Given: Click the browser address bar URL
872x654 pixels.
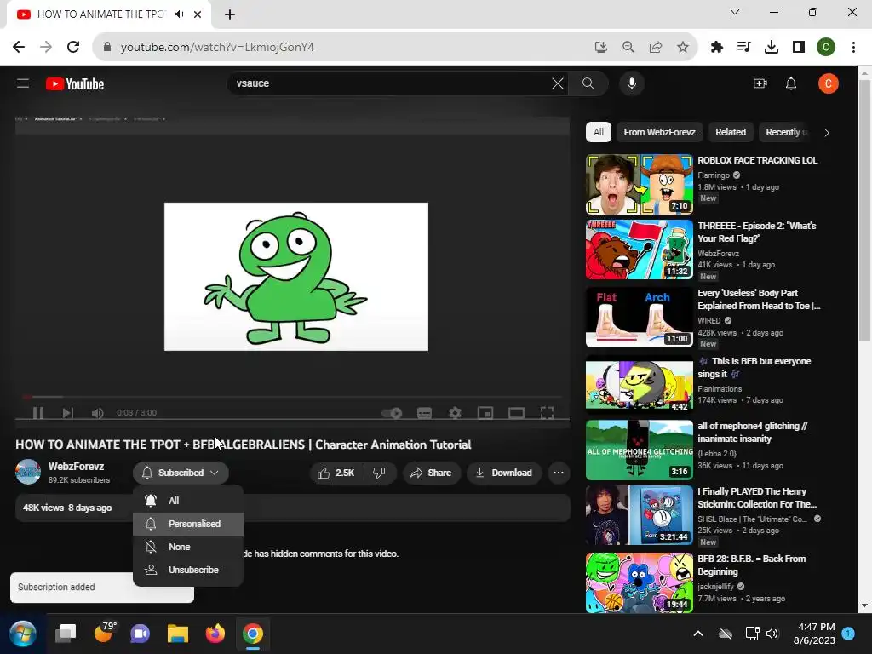Looking at the screenshot, I should click(217, 48).
